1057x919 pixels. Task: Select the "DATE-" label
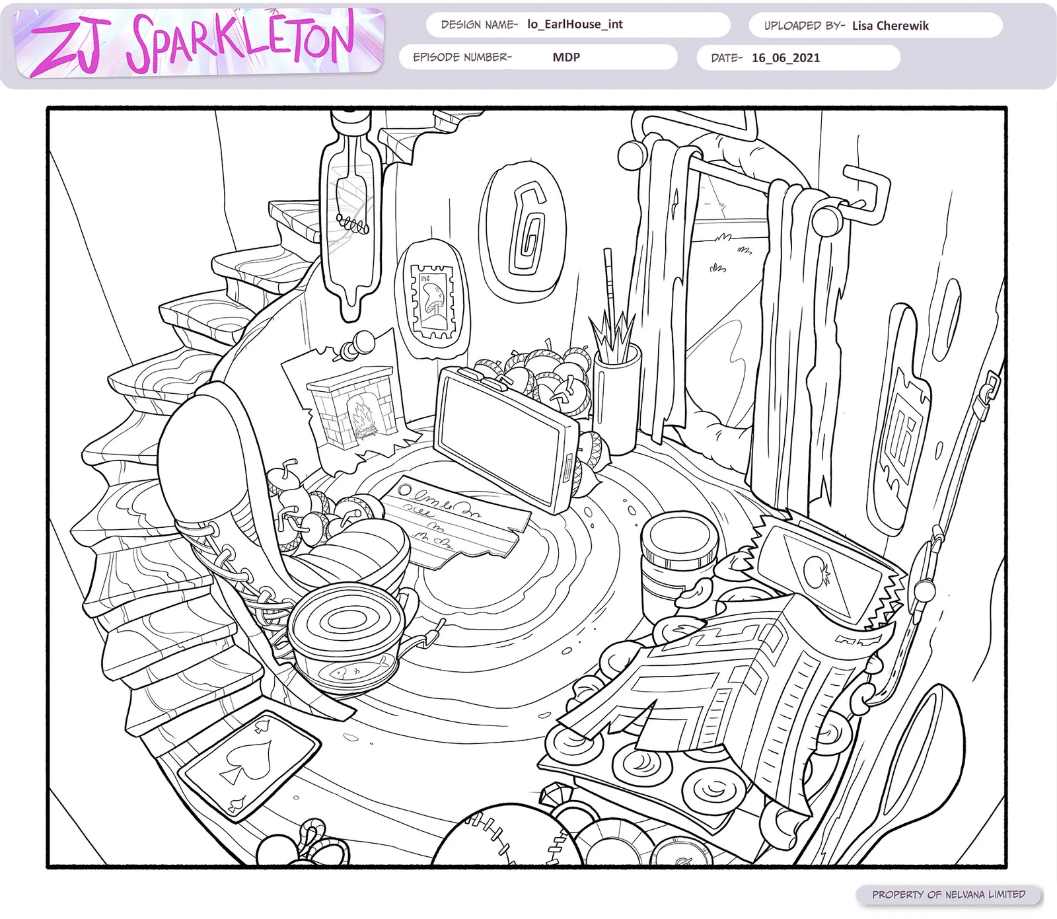727,58
